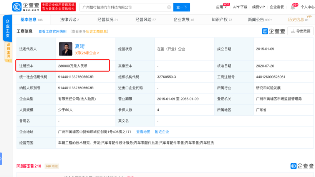Open 查看地图 link
This screenshot has height=177, width=315.
coord(143,132)
